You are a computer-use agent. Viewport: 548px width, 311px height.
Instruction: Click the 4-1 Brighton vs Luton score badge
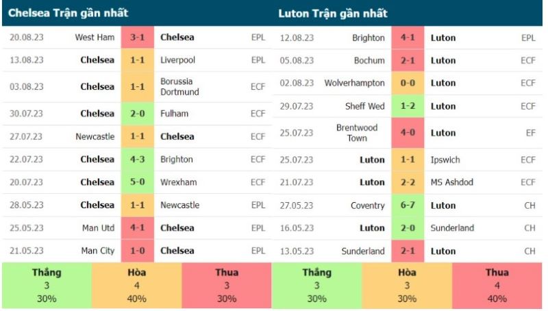click(408, 38)
